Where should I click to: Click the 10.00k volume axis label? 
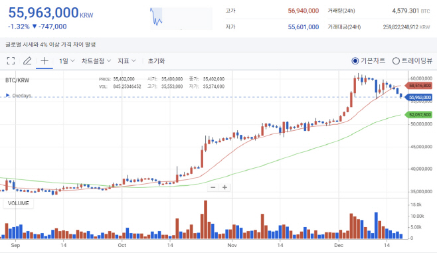pos(417,216)
